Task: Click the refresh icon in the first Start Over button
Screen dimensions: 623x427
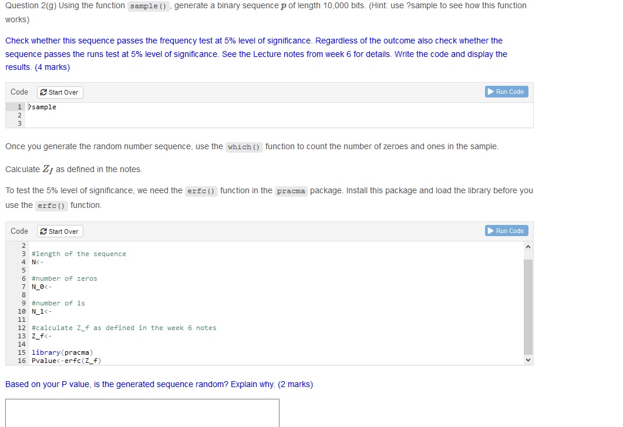Action: coord(42,92)
